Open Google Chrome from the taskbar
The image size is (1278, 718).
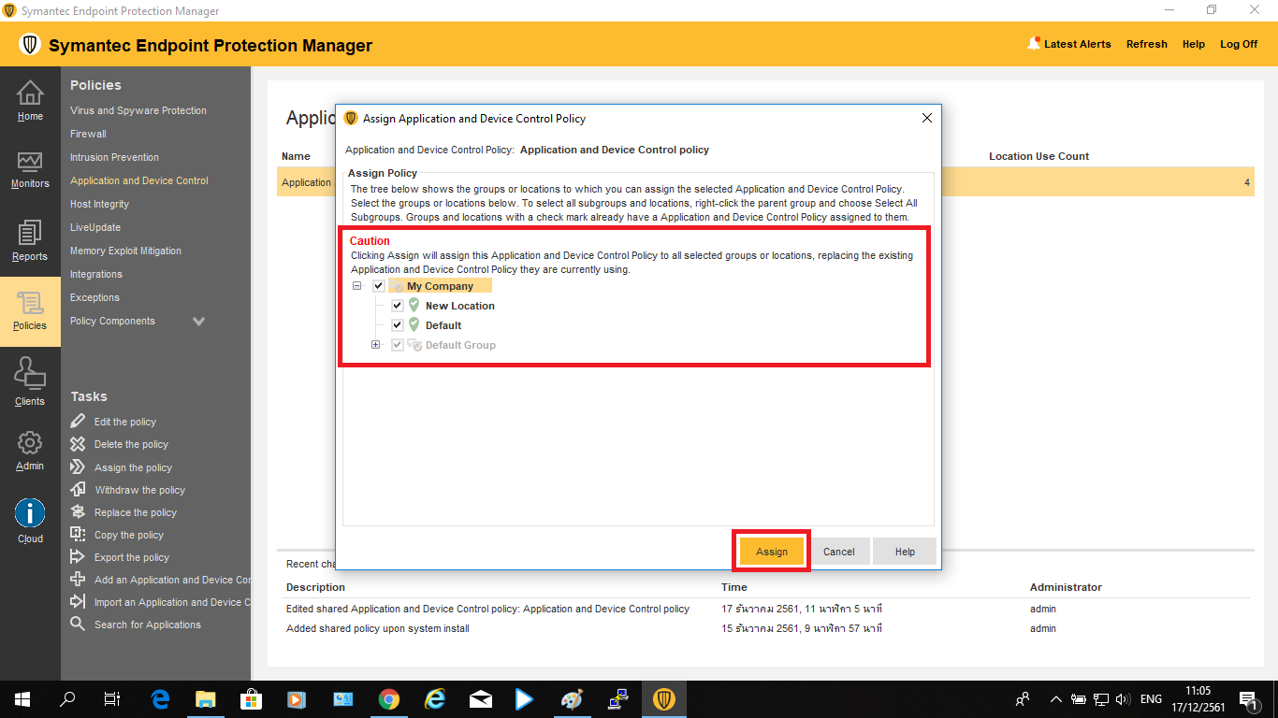tap(389, 699)
